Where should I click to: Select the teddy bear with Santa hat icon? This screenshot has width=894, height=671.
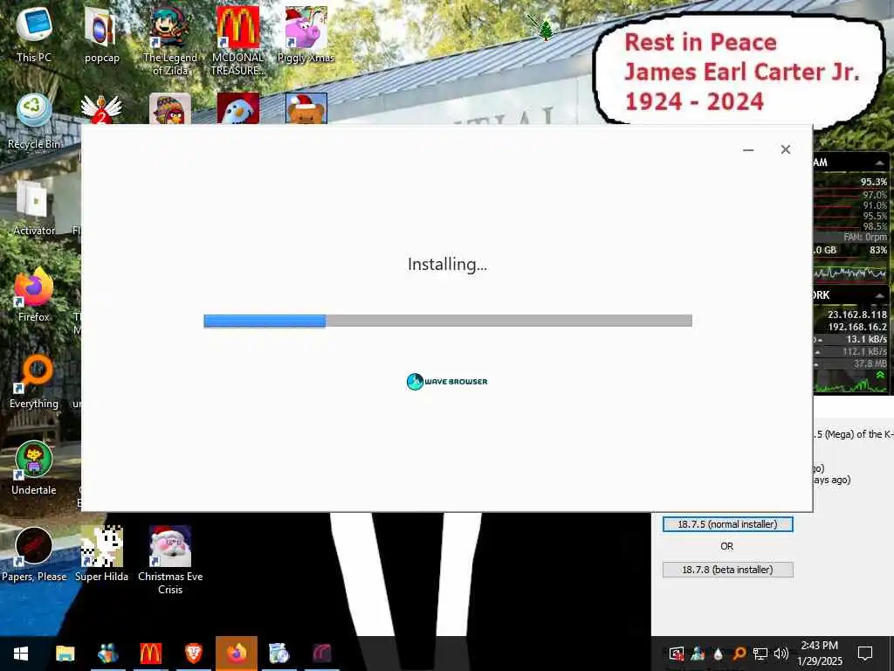pyautogui.click(x=306, y=108)
